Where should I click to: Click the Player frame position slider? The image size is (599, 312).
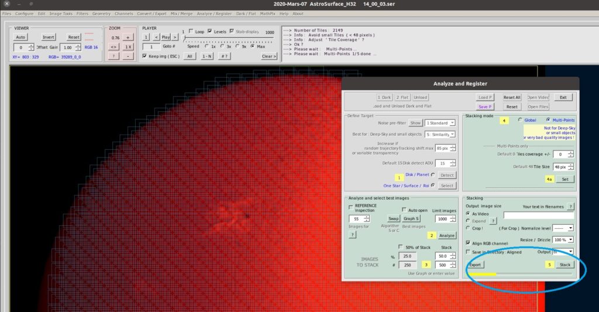(228, 37)
